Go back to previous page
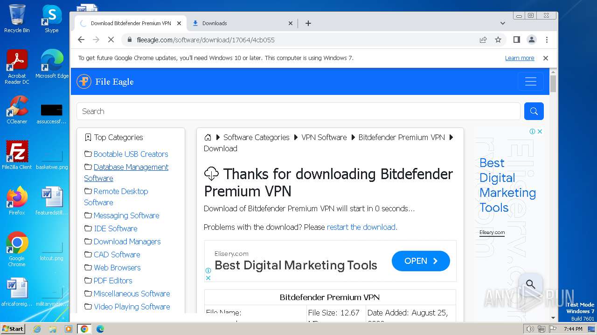The image size is (597, 335). point(81,40)
